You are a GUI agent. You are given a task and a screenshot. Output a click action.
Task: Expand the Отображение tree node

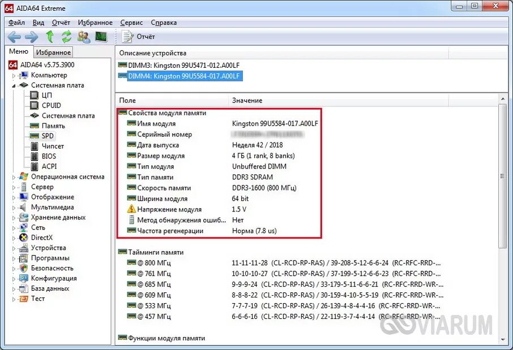tap(14, 197)
